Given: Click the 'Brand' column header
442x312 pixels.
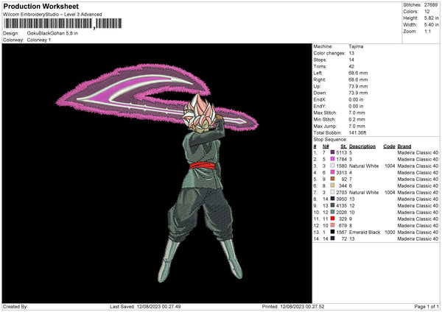Looking at the screenshot, I should (x=404, y=146).
